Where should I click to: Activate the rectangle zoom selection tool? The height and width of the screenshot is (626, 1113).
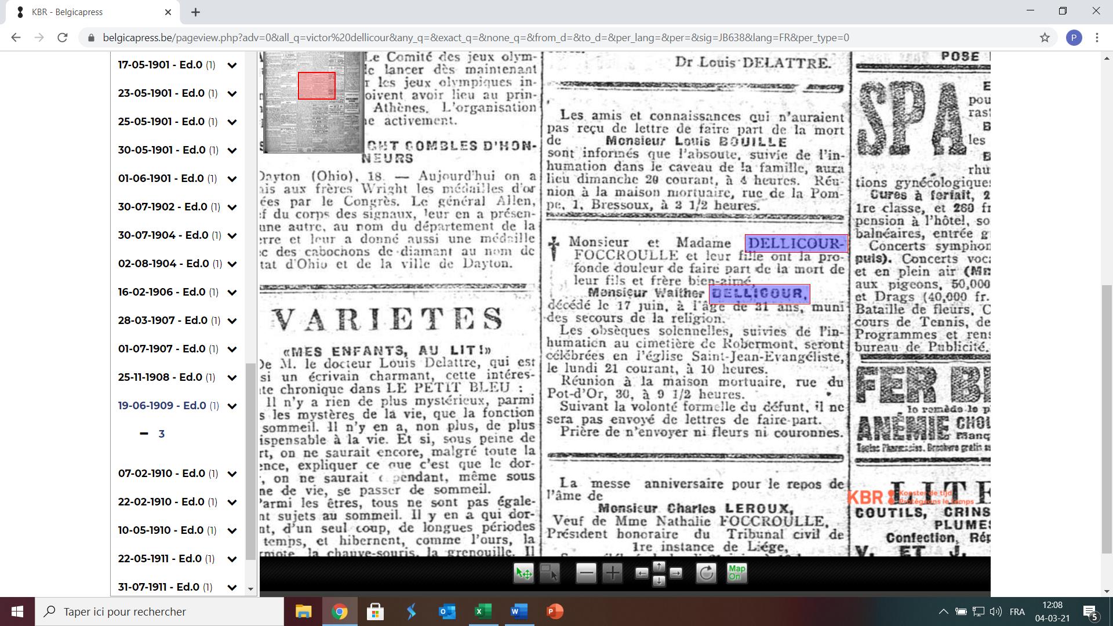tap(549, 573)
